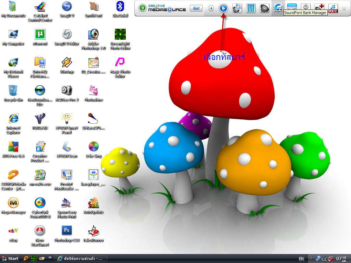Click jetAudio icon in Quick Launch
This screenshot has width=351, height=263.
[26, 259]
